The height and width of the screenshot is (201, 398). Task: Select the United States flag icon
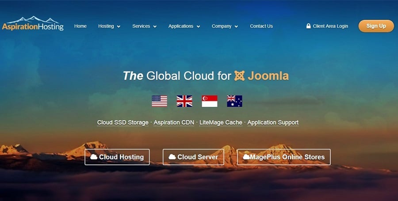(x=159, y=101)
